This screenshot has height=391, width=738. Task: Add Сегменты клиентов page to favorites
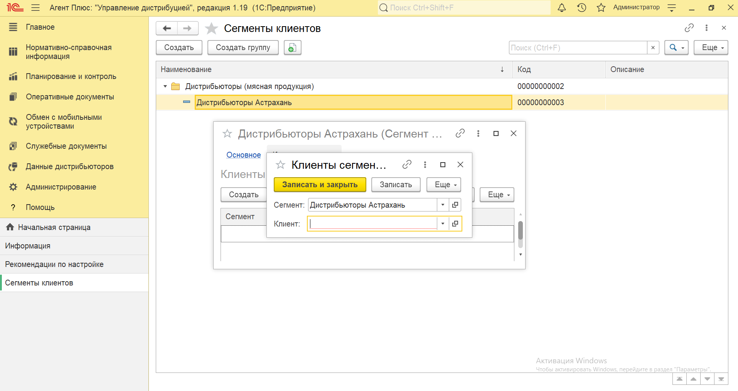pyautogui.click(x=211, y=29)
